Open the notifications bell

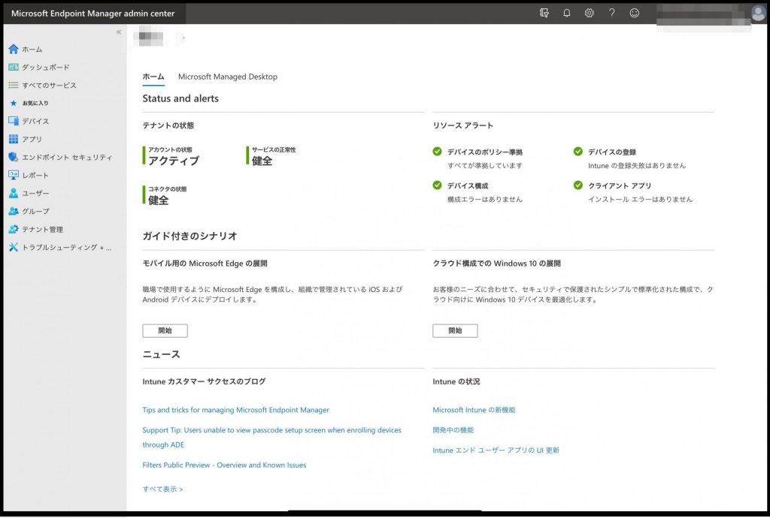coord(567,14)
